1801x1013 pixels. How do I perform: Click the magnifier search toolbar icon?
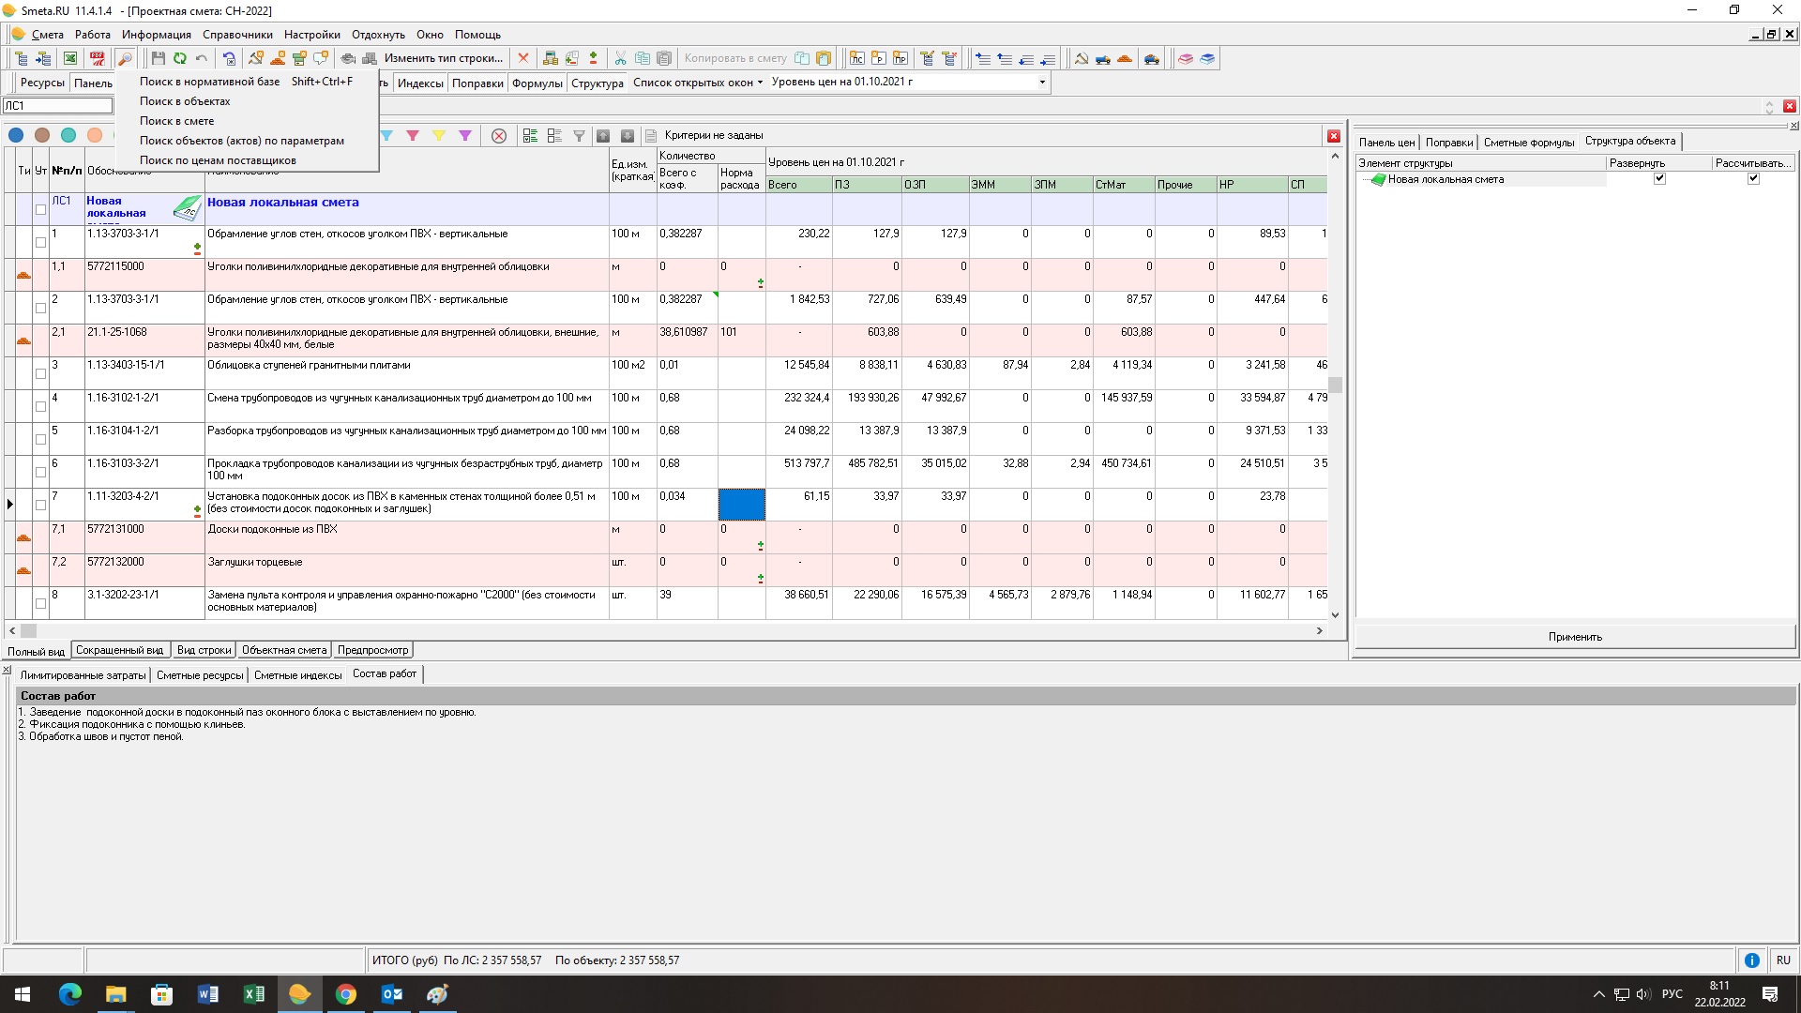tap(125, 58)
